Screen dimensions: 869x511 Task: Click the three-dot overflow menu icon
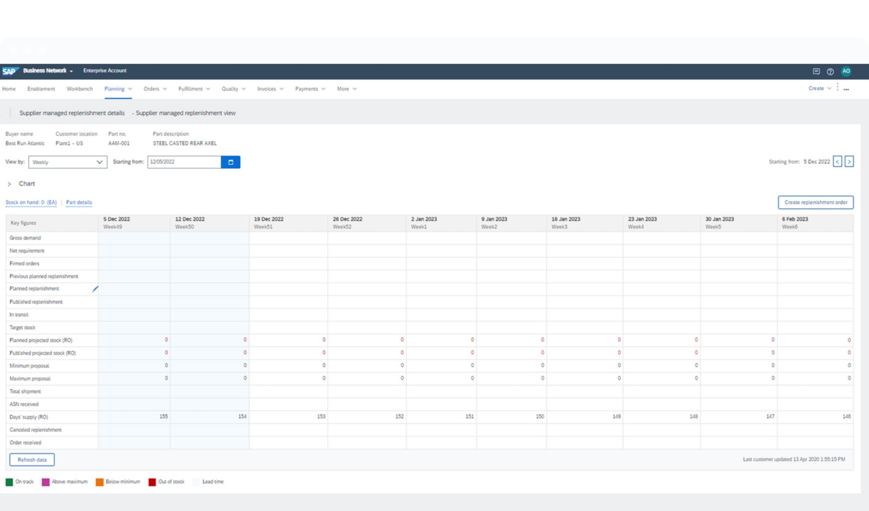[846, 89]
